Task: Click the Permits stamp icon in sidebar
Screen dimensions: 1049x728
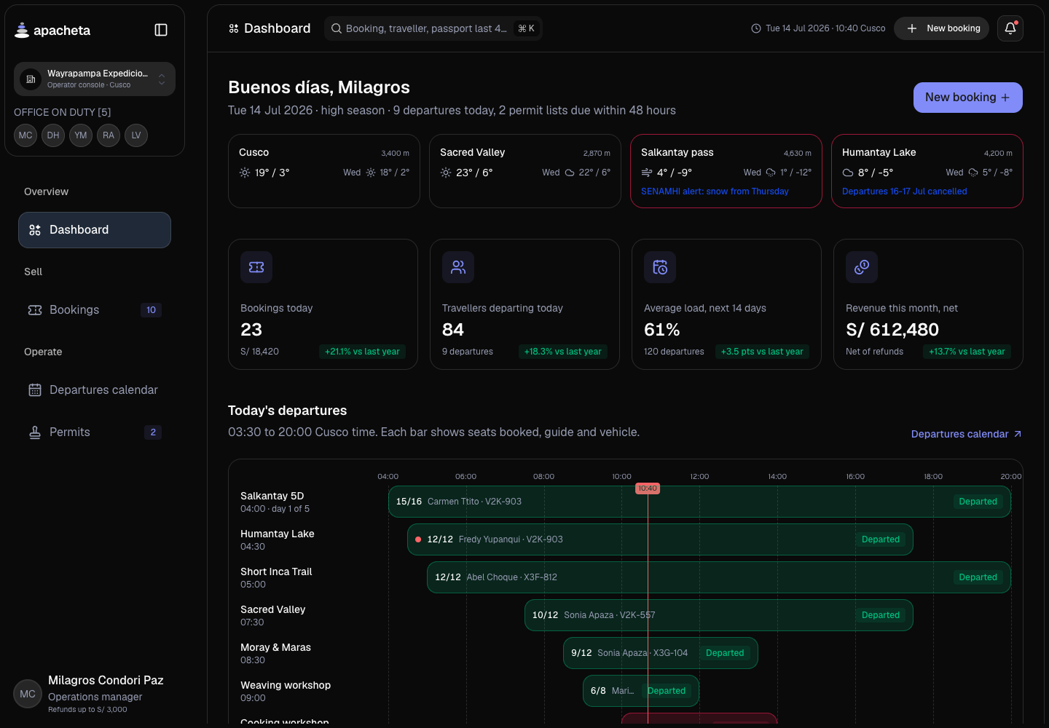Action: coord(35,432)
